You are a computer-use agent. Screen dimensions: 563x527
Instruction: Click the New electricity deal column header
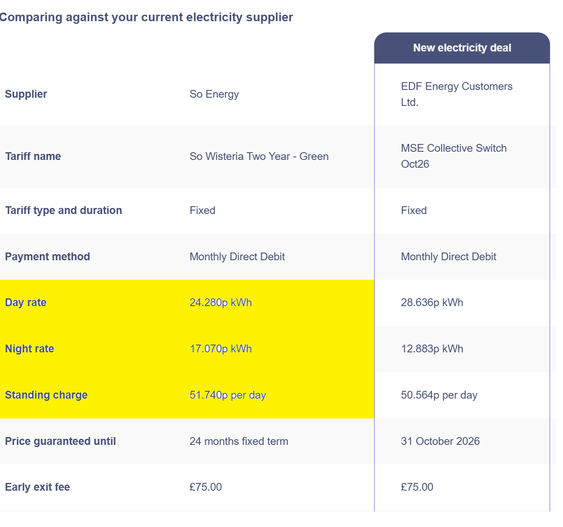click(462, 48)
